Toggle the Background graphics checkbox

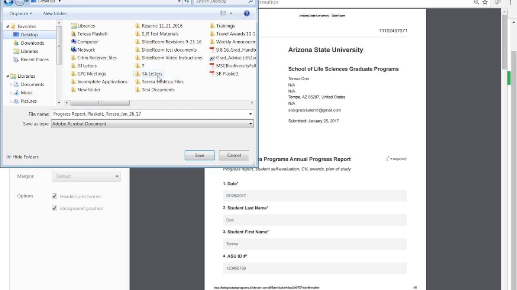click(55, 208)
